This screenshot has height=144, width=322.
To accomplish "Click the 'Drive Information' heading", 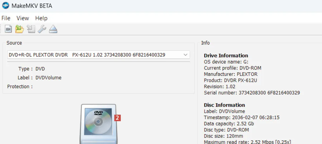I will 226,56.
